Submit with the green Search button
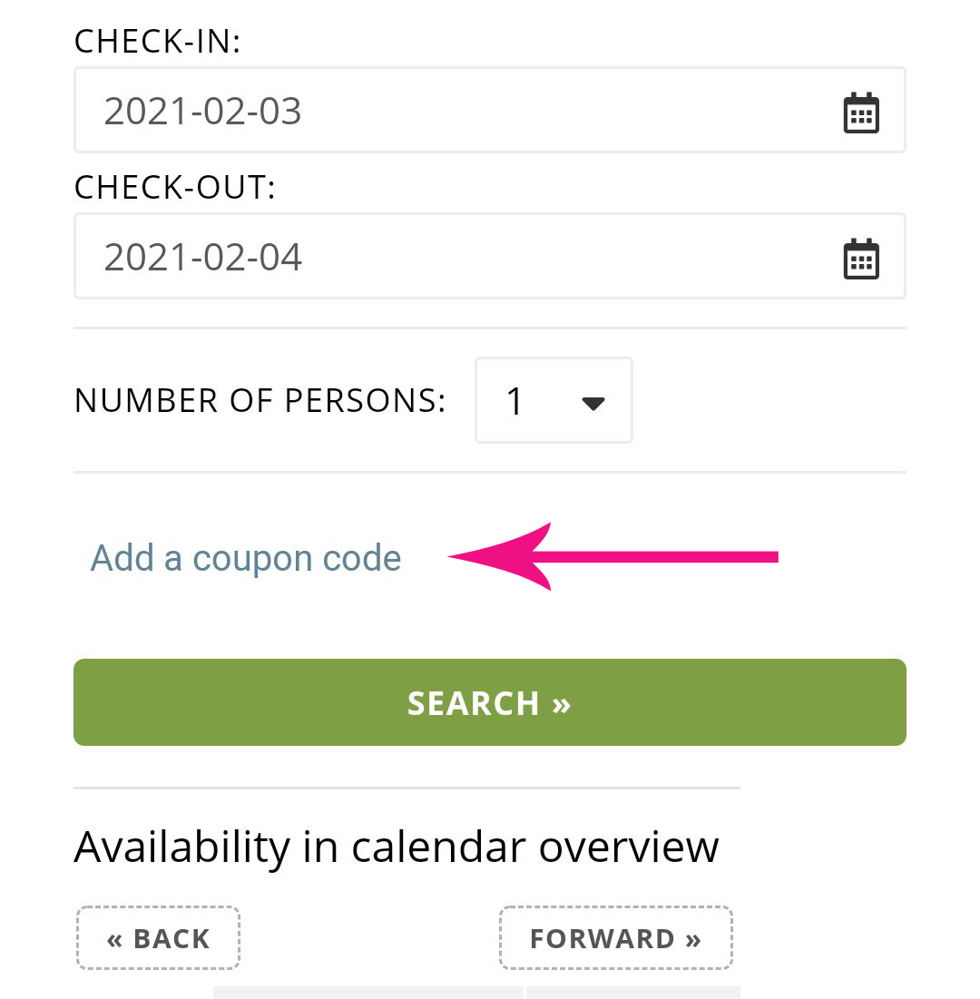 489,702
